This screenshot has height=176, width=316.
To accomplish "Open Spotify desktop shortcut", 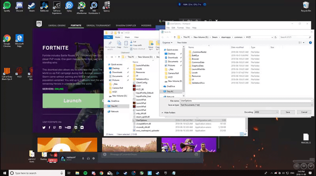I will click(7, 6).
